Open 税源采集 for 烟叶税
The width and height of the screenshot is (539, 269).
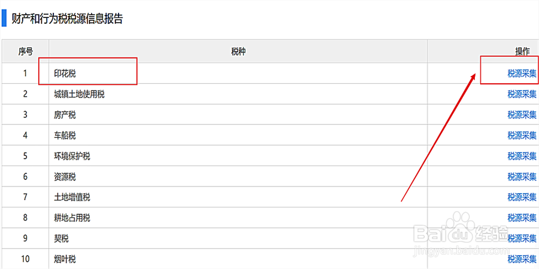tap(522, 259)
